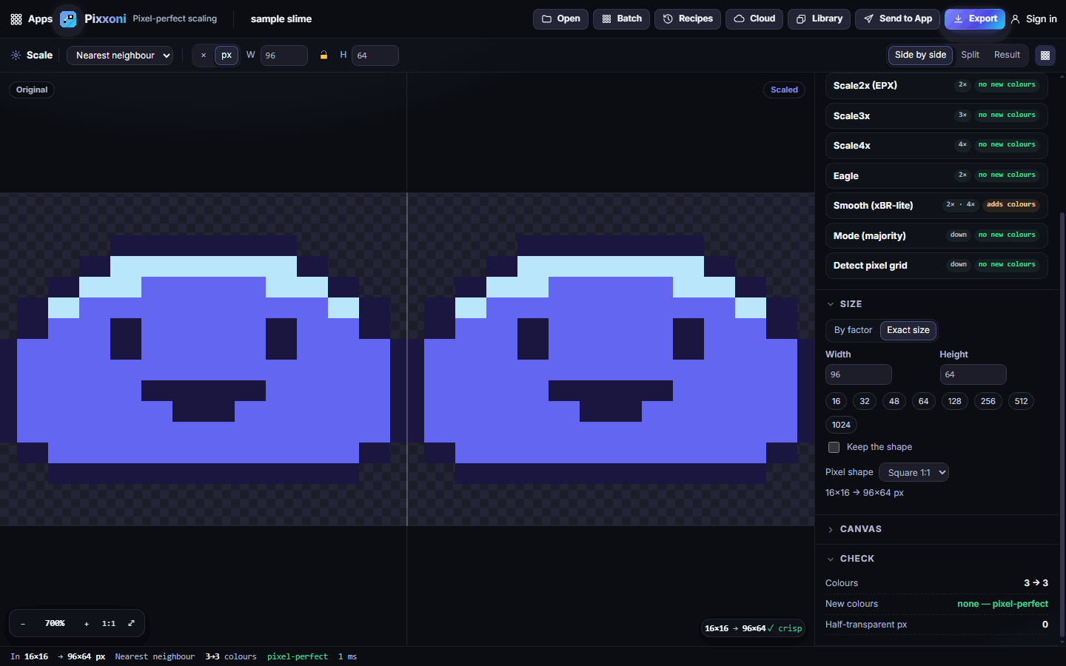
Task: Click Sign in
Action: [1033, 18]
